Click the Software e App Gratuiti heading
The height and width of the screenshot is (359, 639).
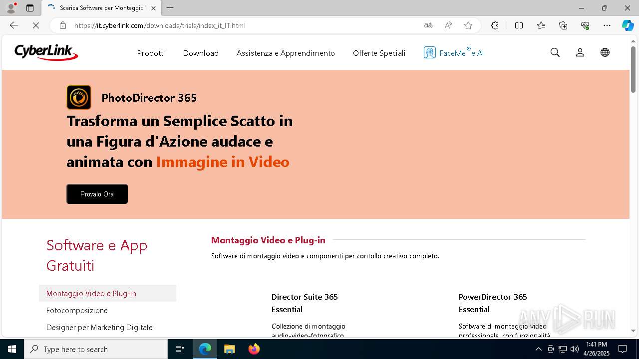(x=97, y=255)
